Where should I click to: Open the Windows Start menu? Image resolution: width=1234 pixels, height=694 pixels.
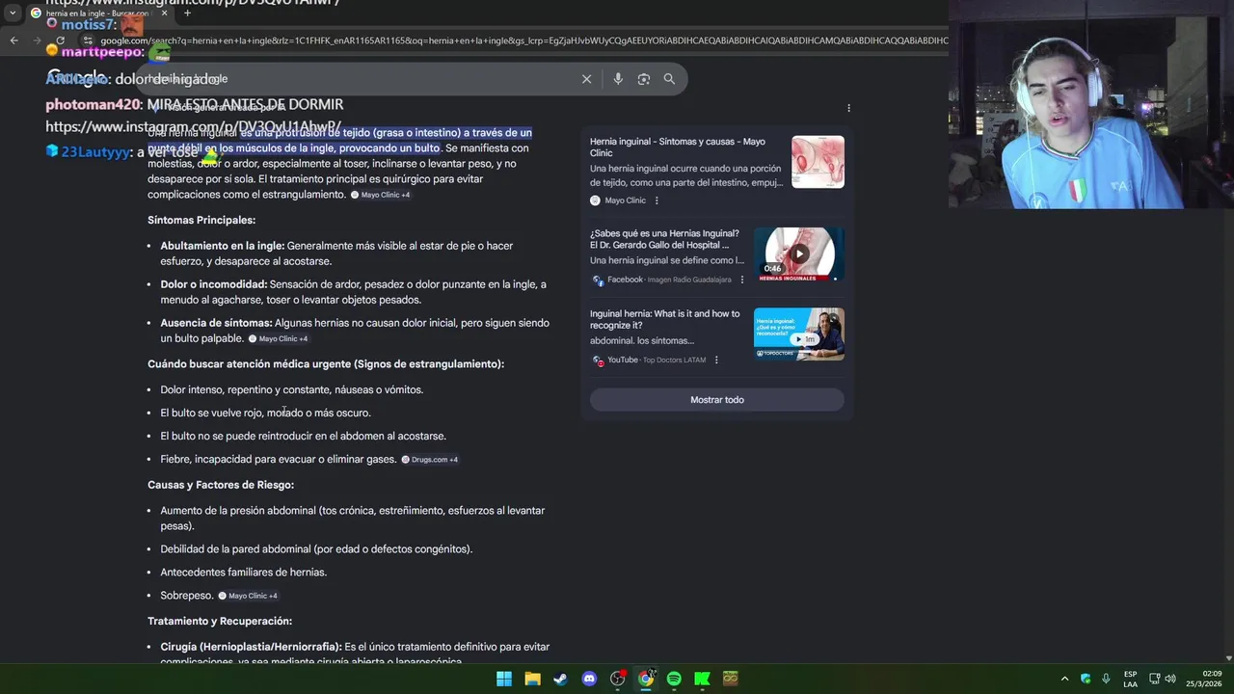click(503, 679)
